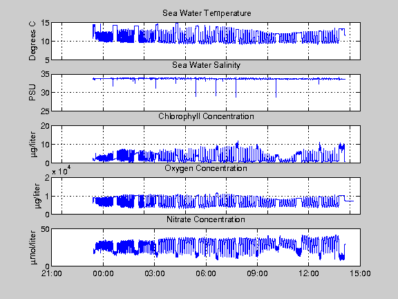Click the 03:00 time tick label
The width and height of the screenshot is (398, 299).
[x=155, y=273]
